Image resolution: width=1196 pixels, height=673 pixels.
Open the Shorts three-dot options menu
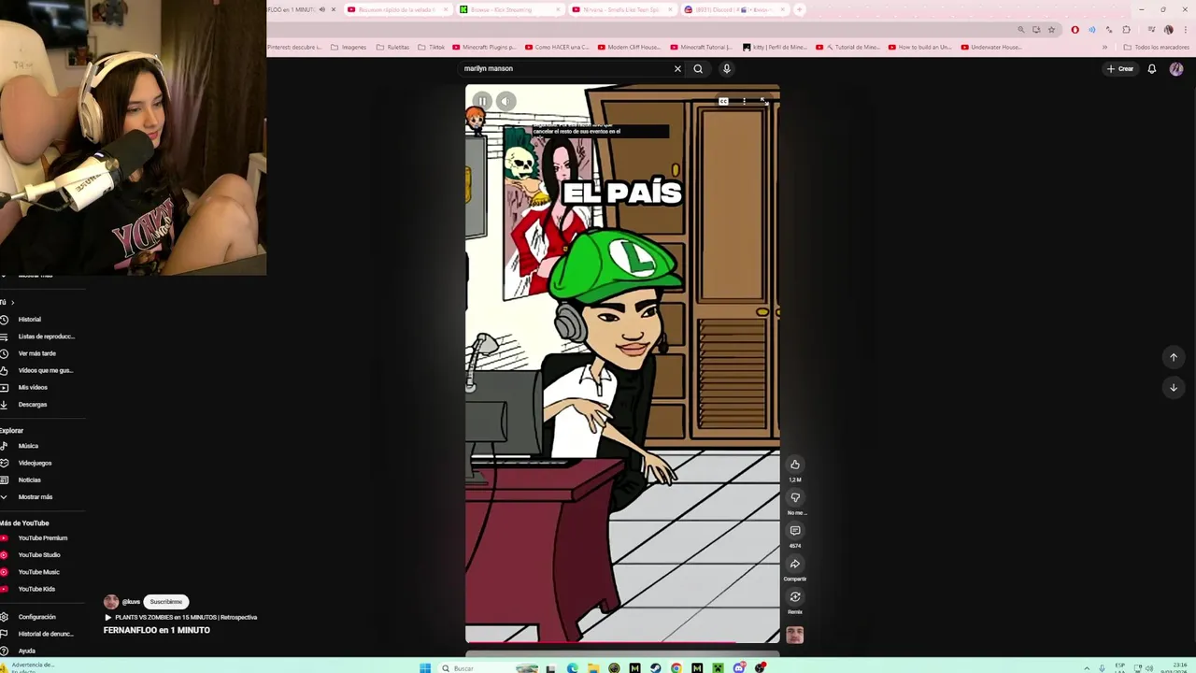(x=744, y=101)
